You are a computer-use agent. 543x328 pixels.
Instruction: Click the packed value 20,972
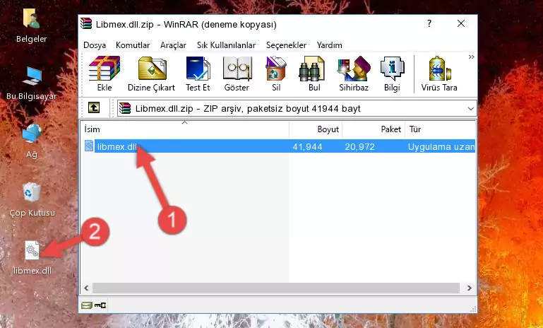pyautogui.click(x=359, y=146)
